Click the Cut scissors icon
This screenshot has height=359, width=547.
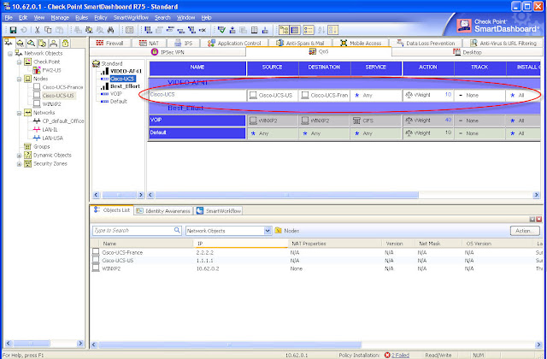(x=38, y=31)
